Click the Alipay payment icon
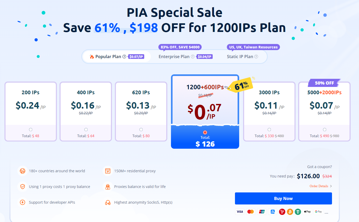The width and height of the screenshot is (359, 222). 273,212
